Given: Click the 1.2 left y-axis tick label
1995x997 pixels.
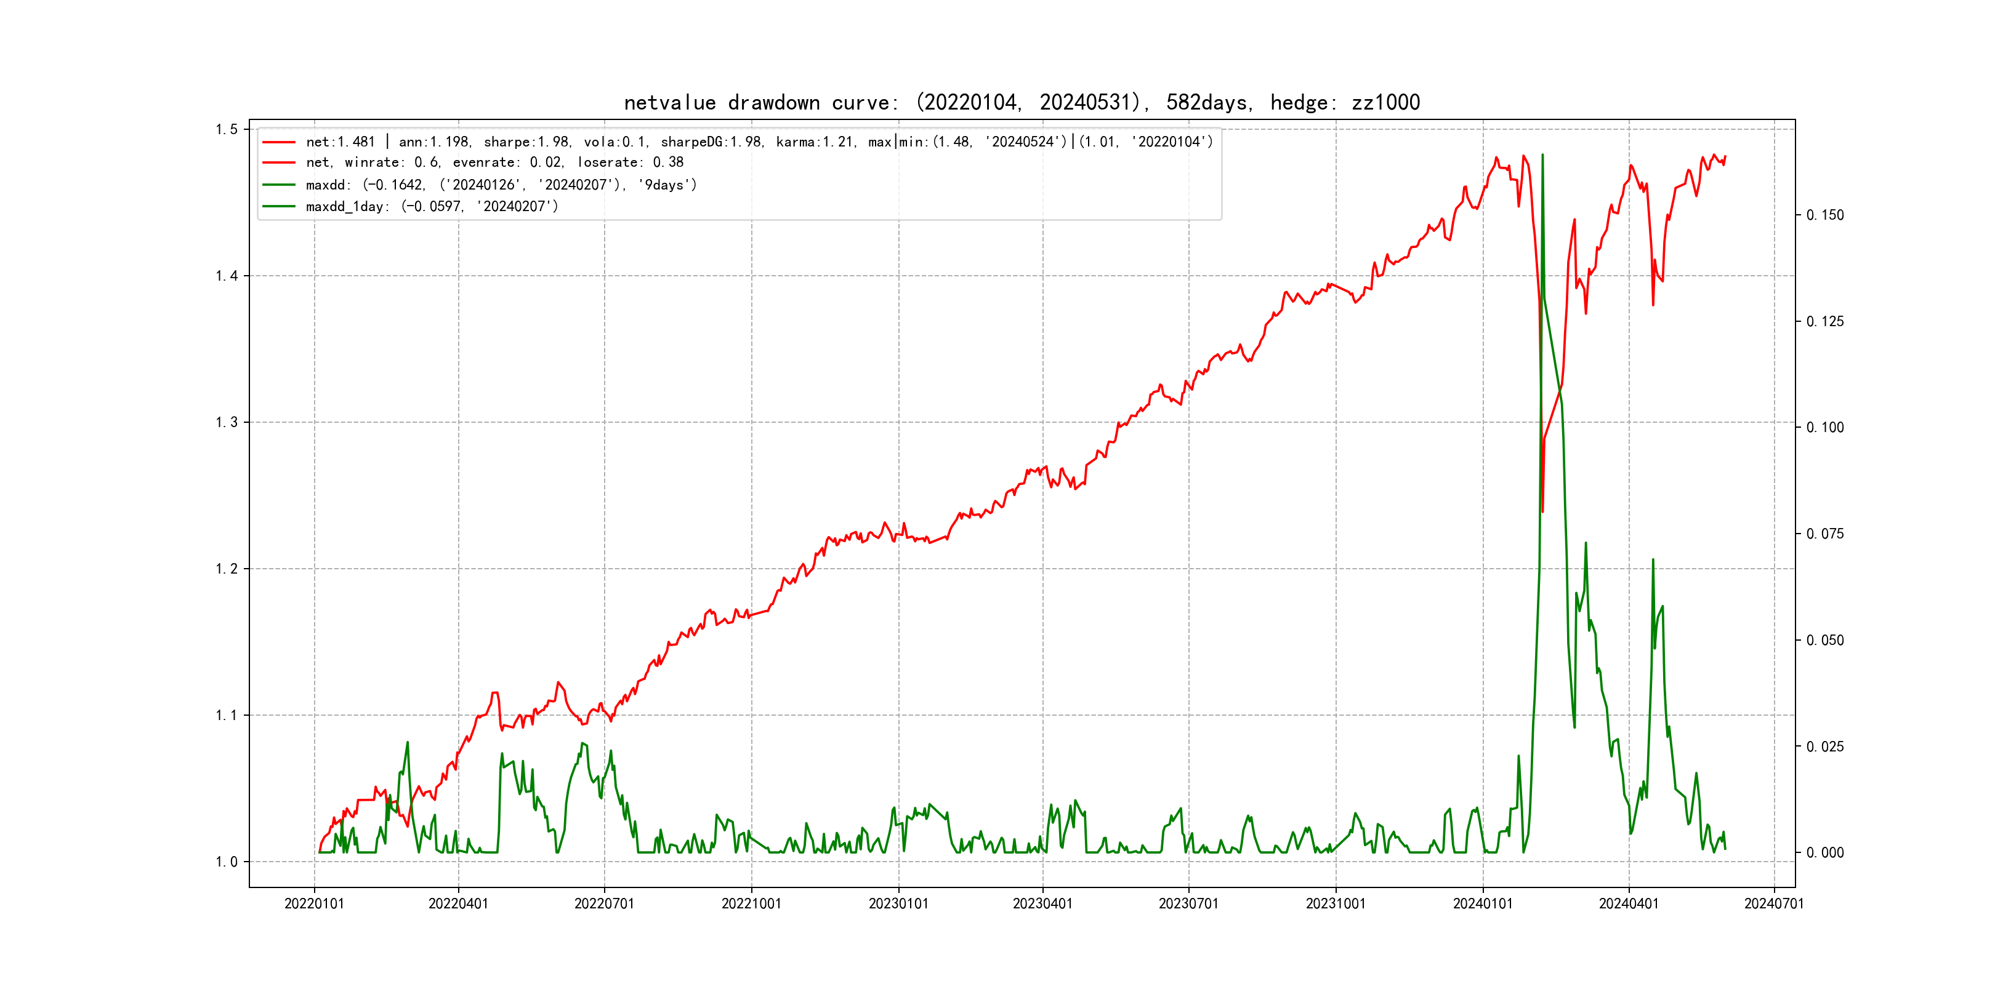Looking at the screenshot, I should (x=226, y=569).
